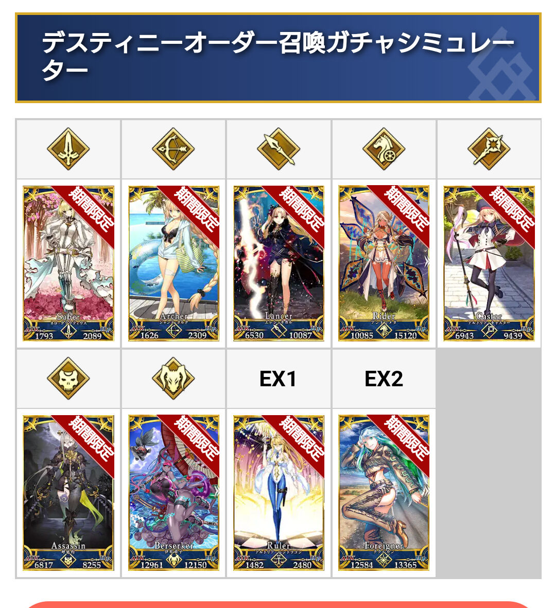This screenshot has width=555, height=608.
Task: Open the Lancer servant card
Action: [279, 264]
